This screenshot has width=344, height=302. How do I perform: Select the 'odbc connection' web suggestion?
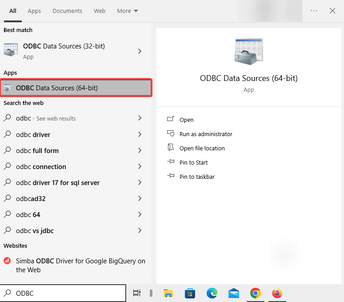(76, 166)
